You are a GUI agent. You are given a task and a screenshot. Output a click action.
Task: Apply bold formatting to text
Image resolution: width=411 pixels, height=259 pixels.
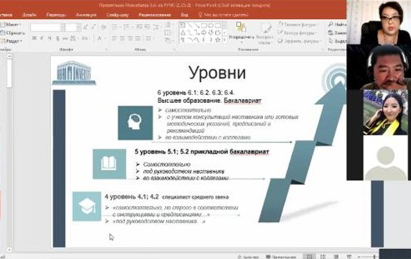click(35, 38)
